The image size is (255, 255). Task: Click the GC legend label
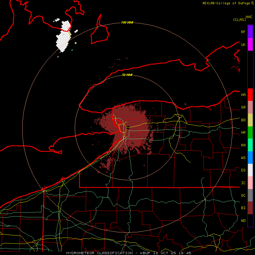(243, 195)
